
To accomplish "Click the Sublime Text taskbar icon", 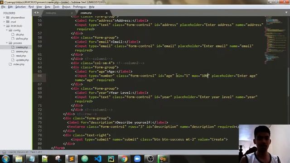I will coord(72,159).
